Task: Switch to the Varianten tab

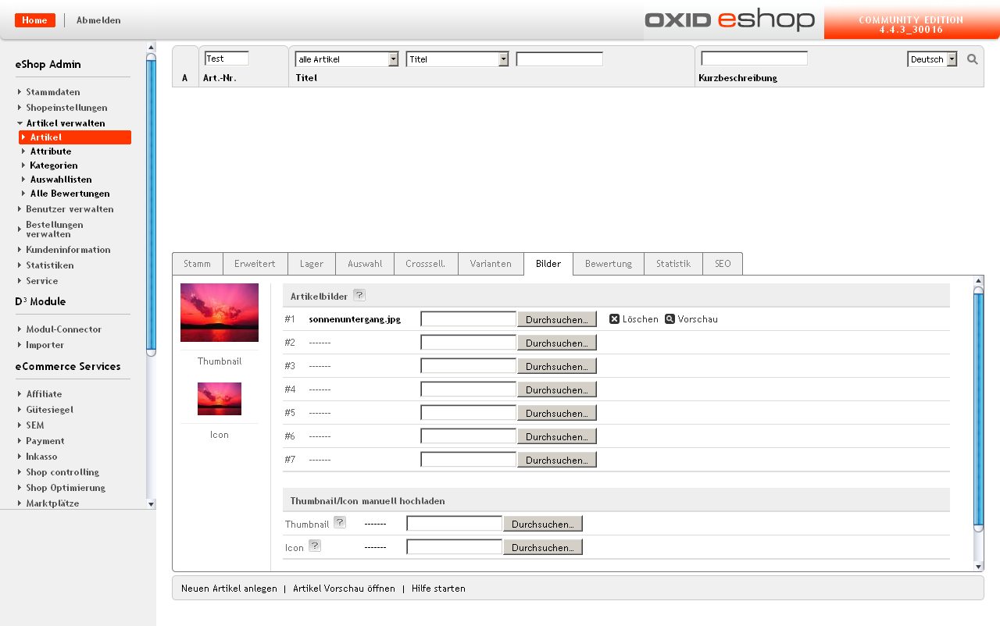Action: pyautogui.click(x=491, y=264)
